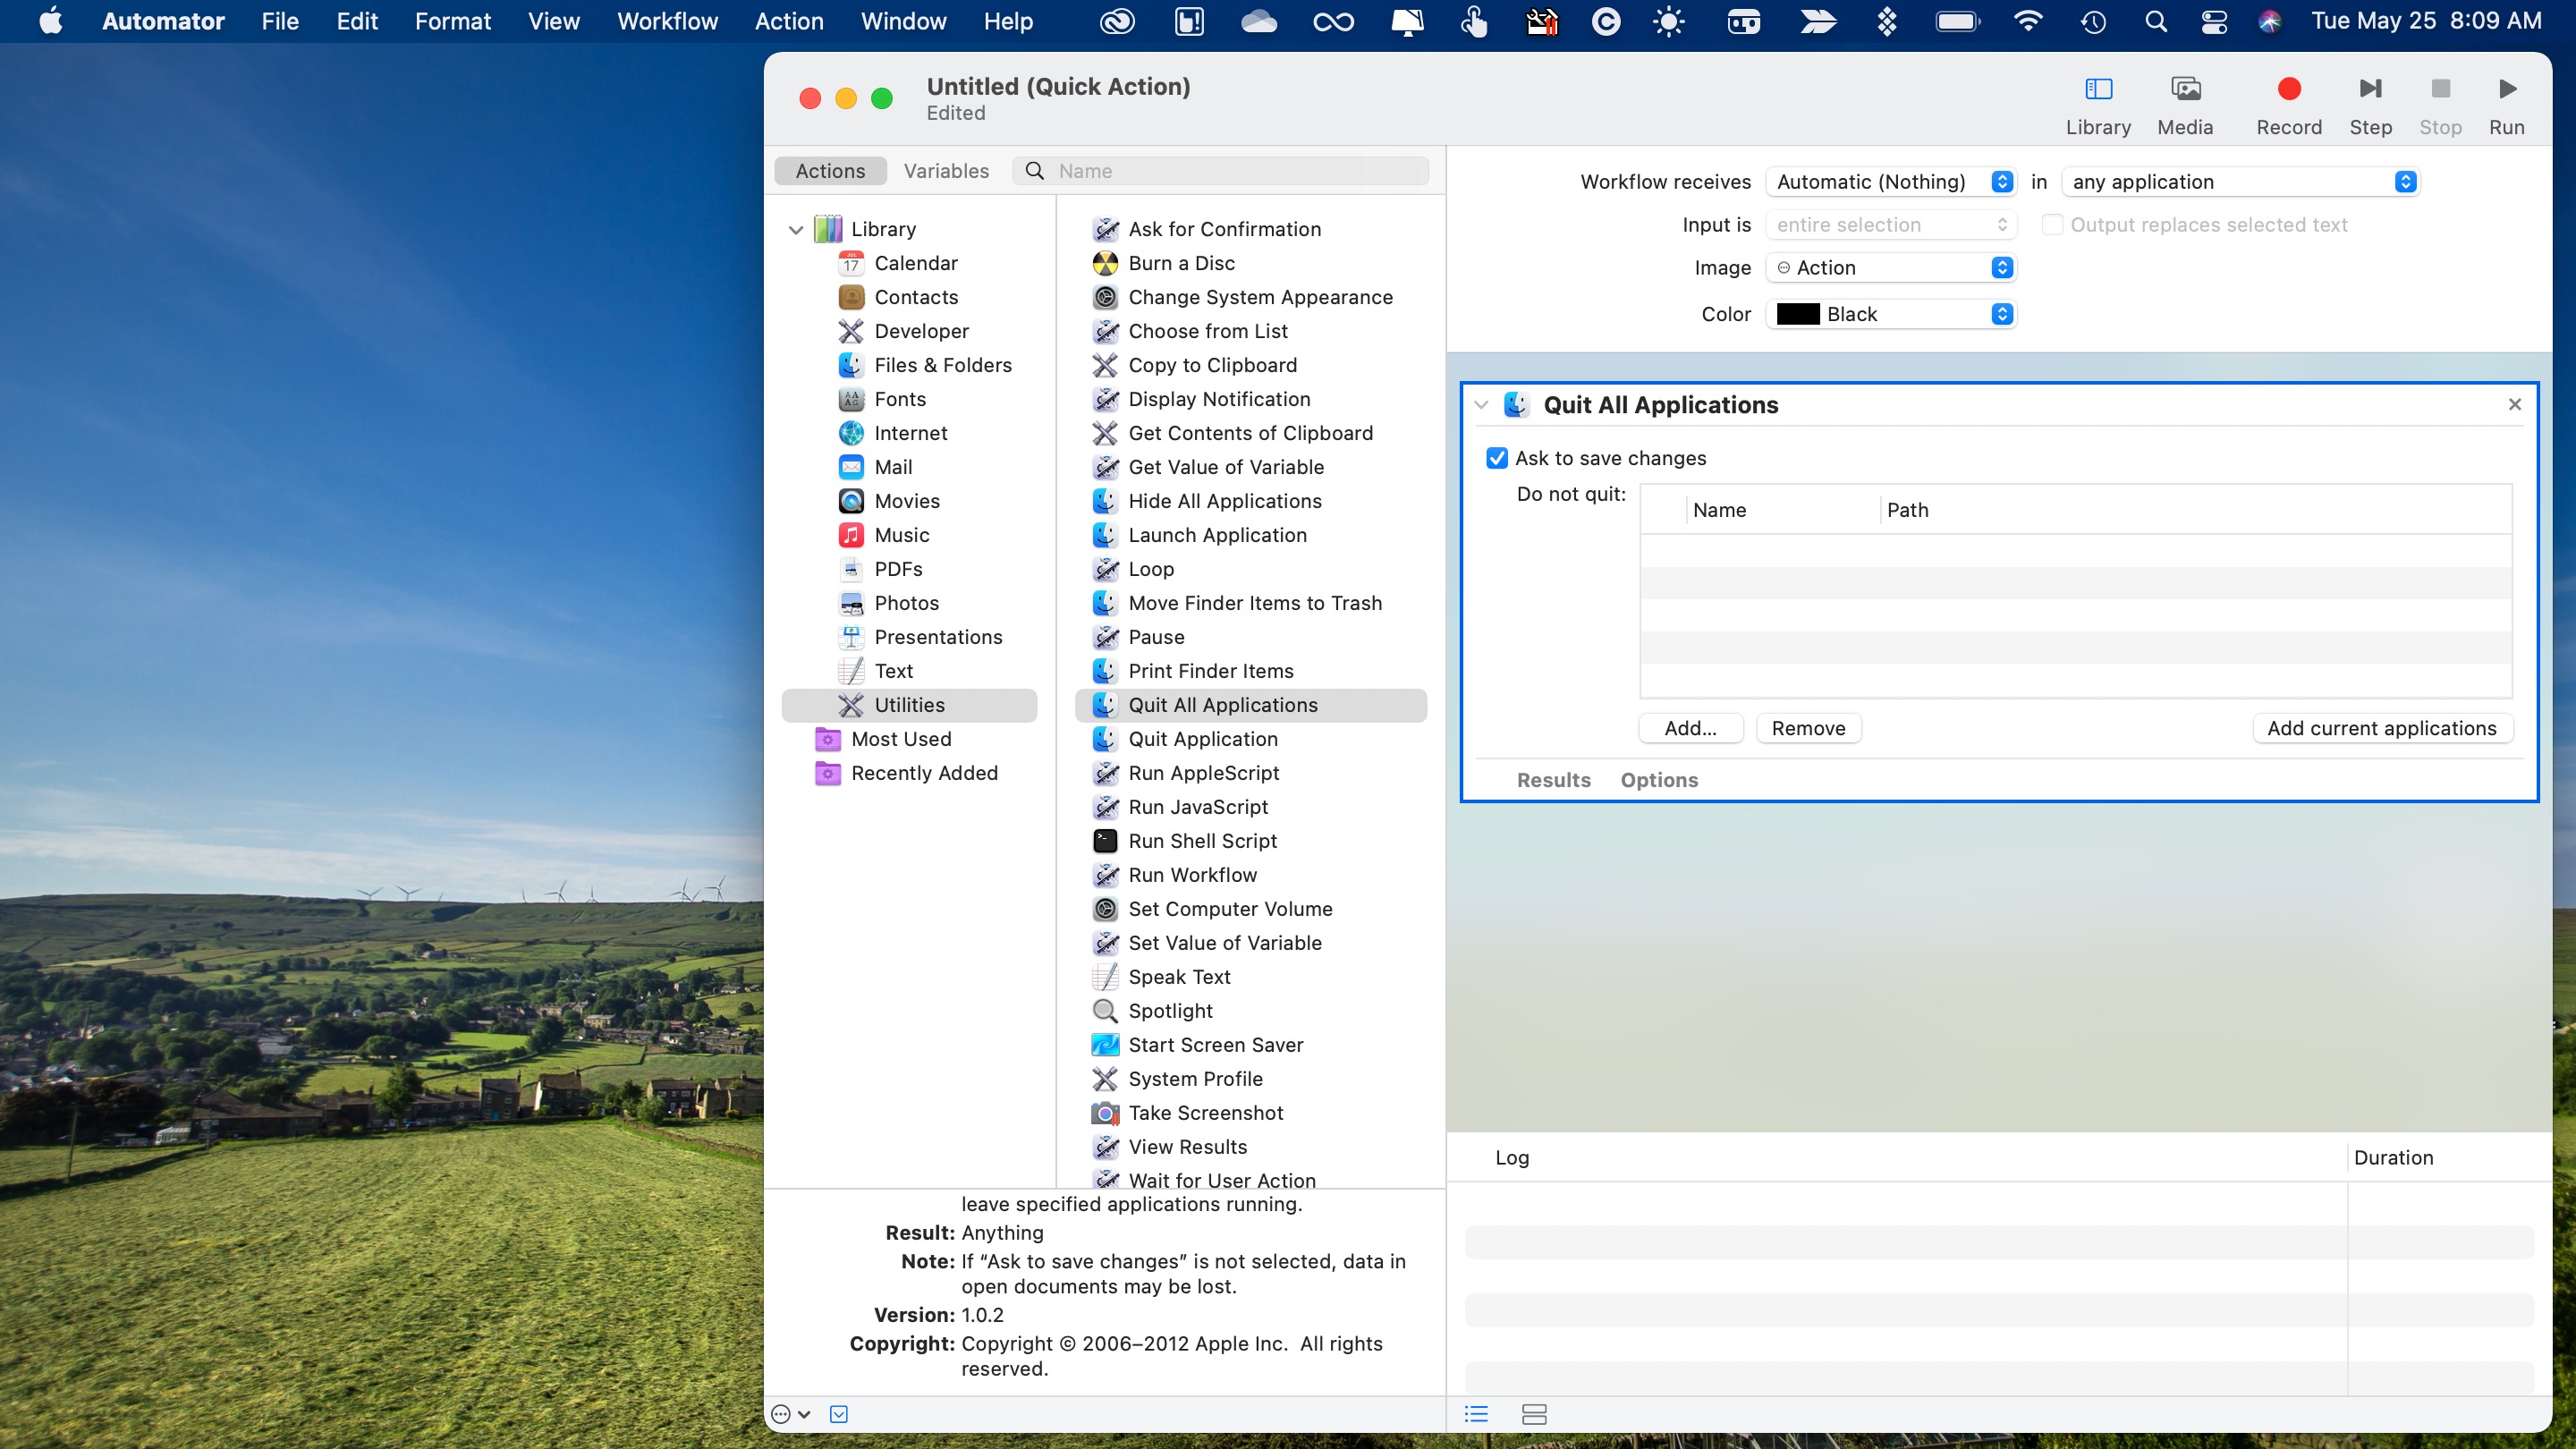Select Mail category in the library
2576x1449 pixels.
892,467
